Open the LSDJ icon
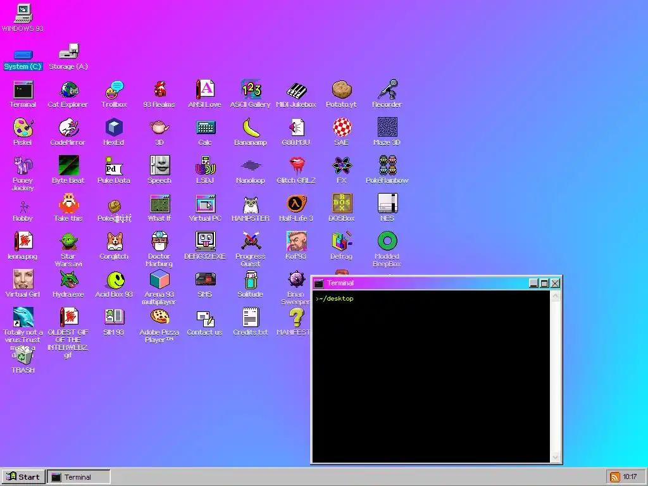 coord(205,166)
